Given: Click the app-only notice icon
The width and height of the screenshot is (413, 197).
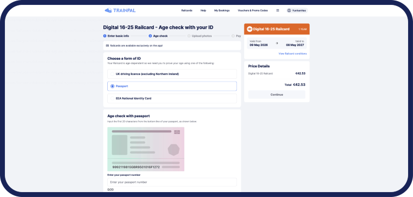Looking at the screenshot, I should click(107, 45).
